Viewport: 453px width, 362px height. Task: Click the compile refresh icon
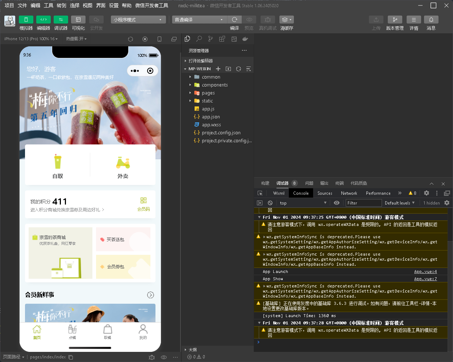(234, 20)
